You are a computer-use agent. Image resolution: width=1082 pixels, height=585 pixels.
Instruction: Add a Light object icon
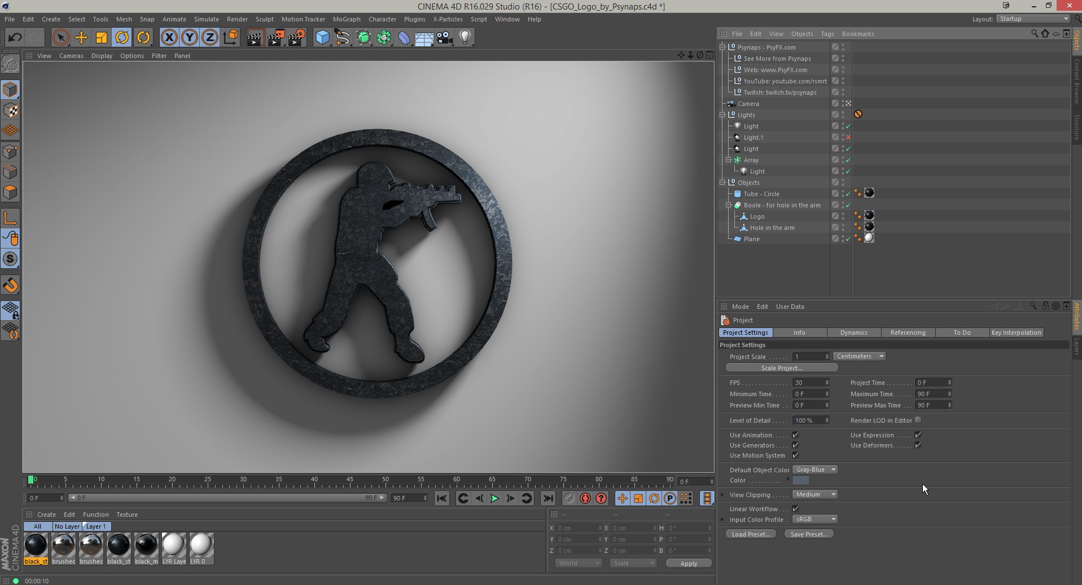[465, 38]
